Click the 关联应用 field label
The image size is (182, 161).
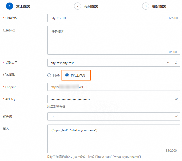click(11, 63)
